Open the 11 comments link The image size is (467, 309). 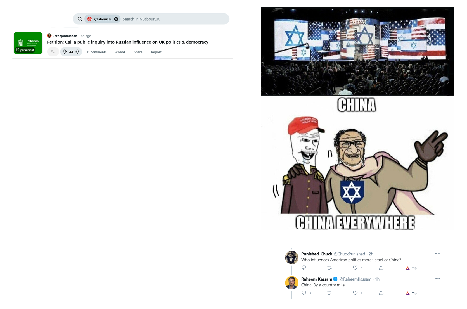[x=97, y=52]
